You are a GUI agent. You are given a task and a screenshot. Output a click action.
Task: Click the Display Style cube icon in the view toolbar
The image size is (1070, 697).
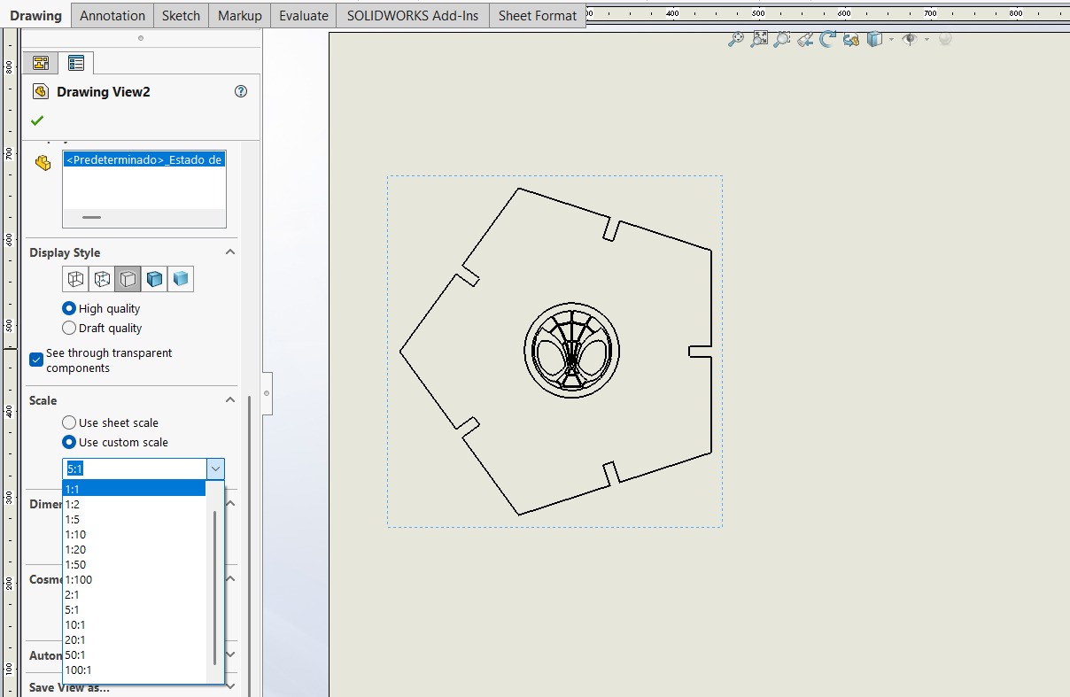click(874, 39)
